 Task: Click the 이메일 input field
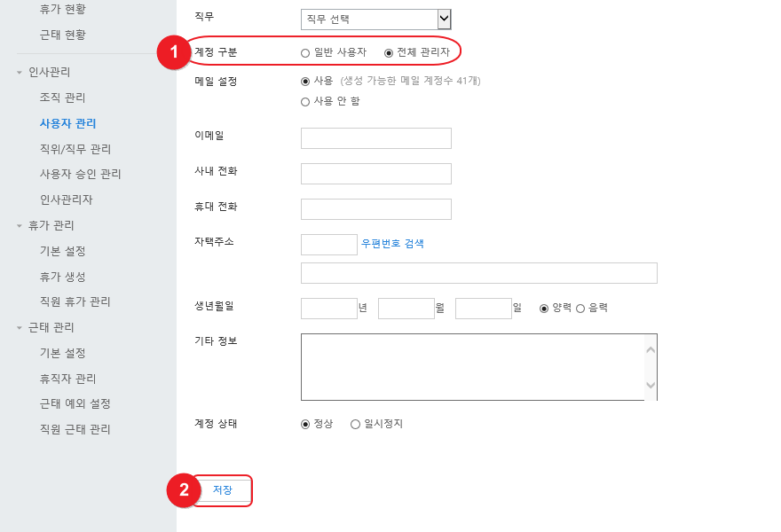[x=376, y=138]
